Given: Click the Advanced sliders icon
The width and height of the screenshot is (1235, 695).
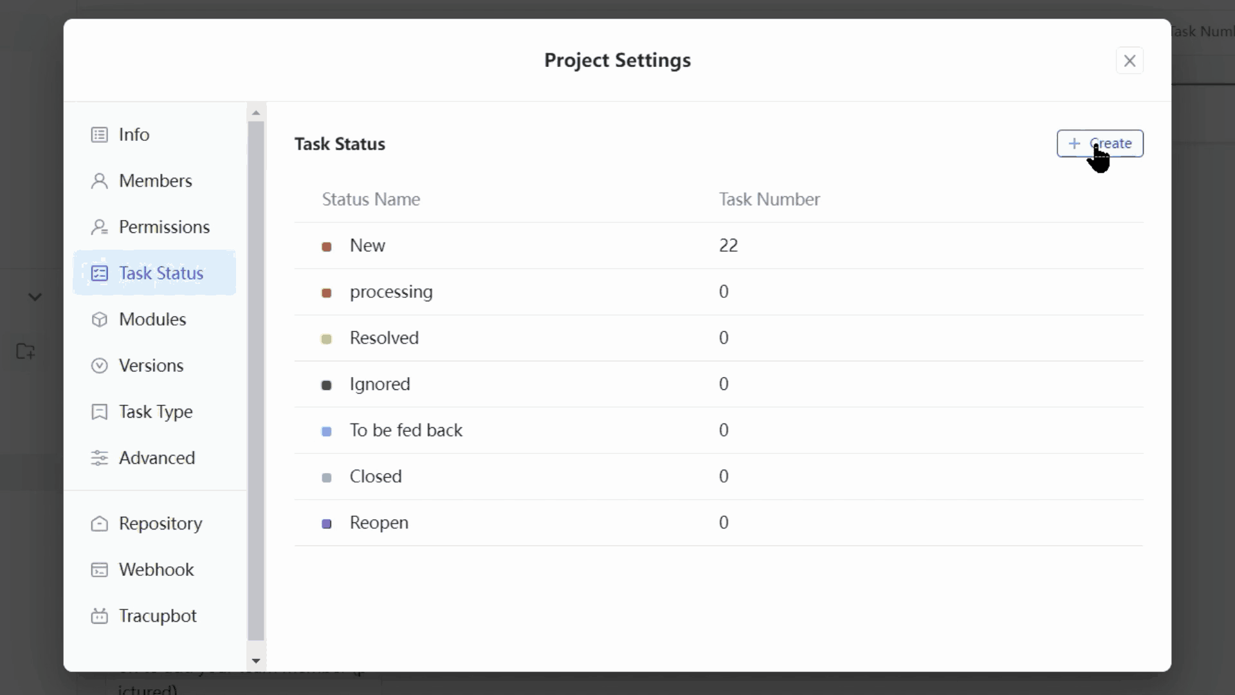Looking at the screenshot, I should (100, 458).
